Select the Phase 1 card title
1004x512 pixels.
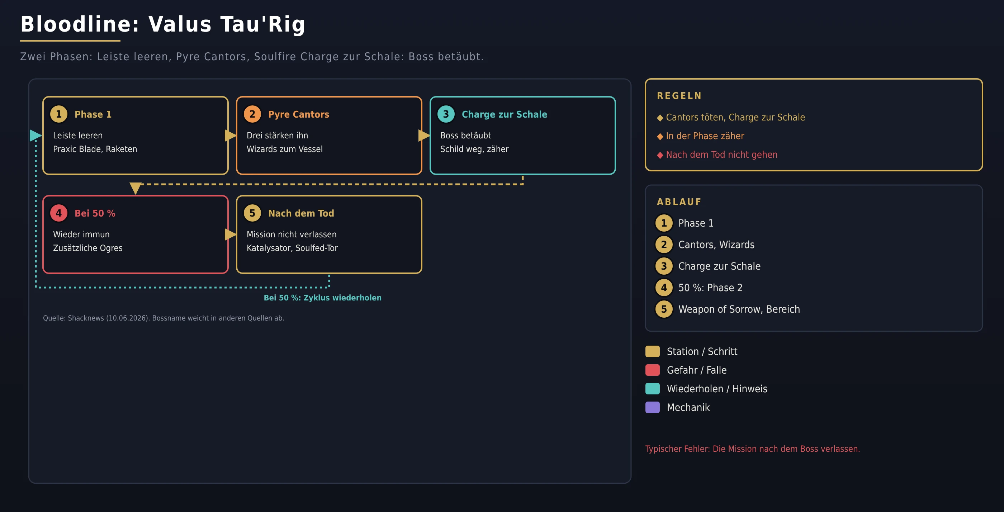click(93, 114)
